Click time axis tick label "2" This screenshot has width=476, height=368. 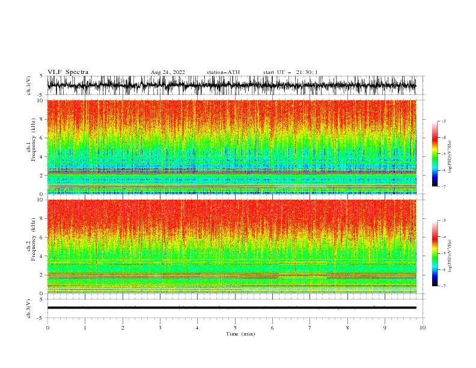point(123,328)
